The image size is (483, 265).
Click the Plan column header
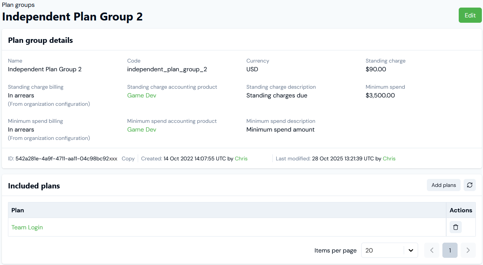point(18,210)
